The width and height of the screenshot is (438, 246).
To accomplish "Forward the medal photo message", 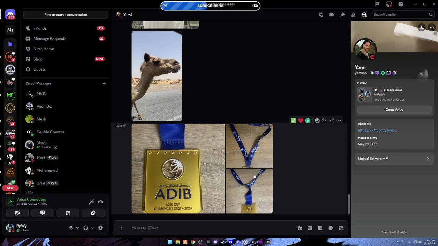I will point(332,121).
